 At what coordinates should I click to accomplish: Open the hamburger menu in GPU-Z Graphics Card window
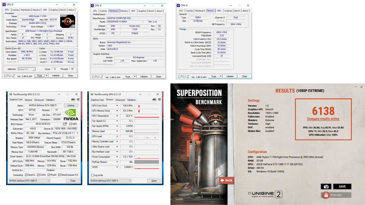[78, 100]
